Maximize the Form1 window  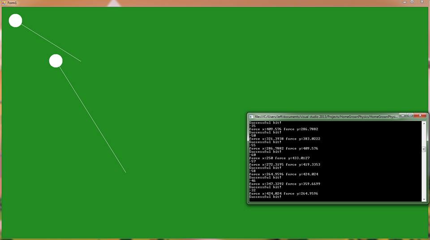point(412,2)
